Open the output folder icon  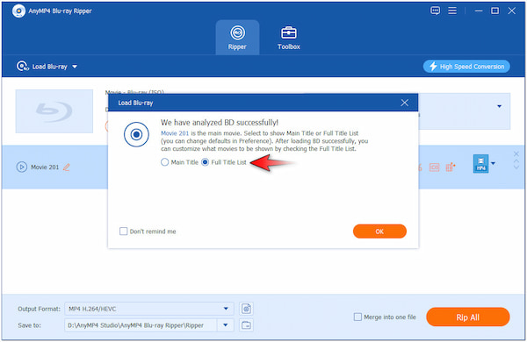pyautogui.click(x=246, y=325)
